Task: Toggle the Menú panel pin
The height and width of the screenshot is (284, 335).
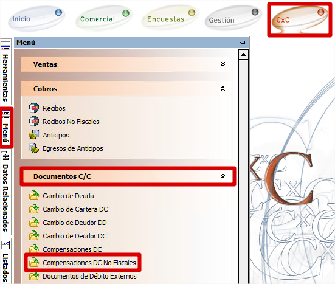Action: 243,42
